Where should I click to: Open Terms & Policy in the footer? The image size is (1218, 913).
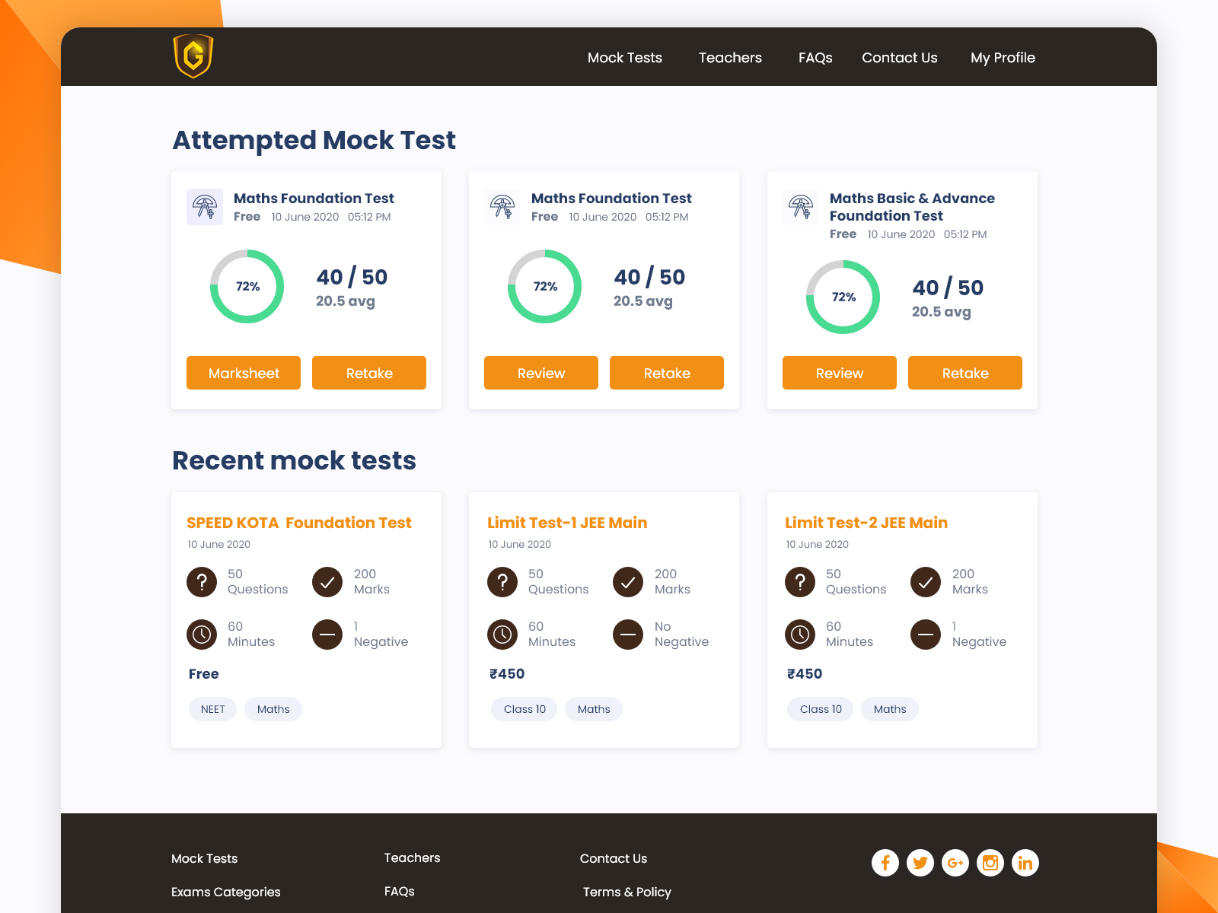627,892
